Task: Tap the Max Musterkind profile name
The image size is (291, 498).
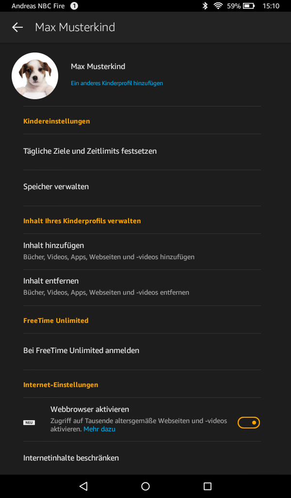Action: 98,66
